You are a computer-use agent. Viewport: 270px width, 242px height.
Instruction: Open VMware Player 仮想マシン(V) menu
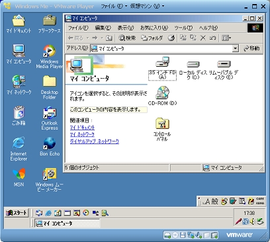[x=147, y=6]
